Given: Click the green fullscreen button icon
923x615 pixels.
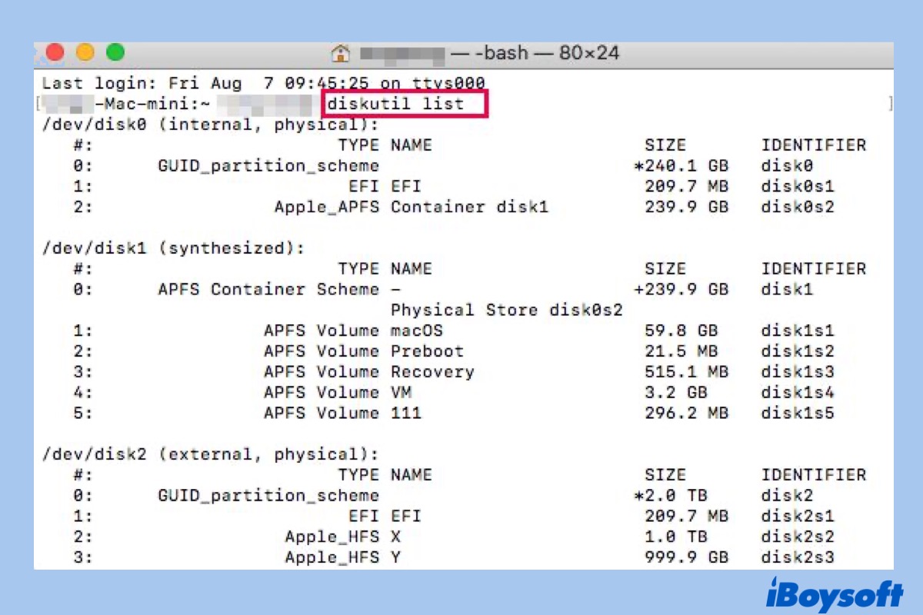Looking at the screenshot, I should [x=115, y=51].
